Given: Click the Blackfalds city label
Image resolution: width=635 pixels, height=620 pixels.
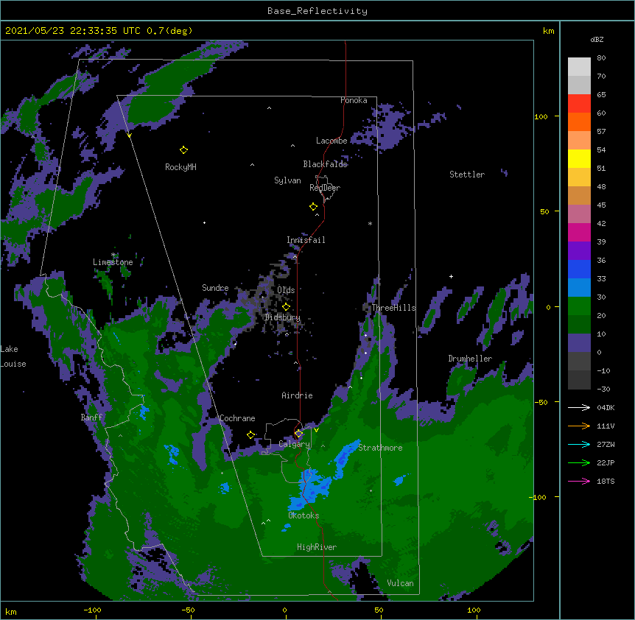Looking at the screenshot, I should click(325, 164).
